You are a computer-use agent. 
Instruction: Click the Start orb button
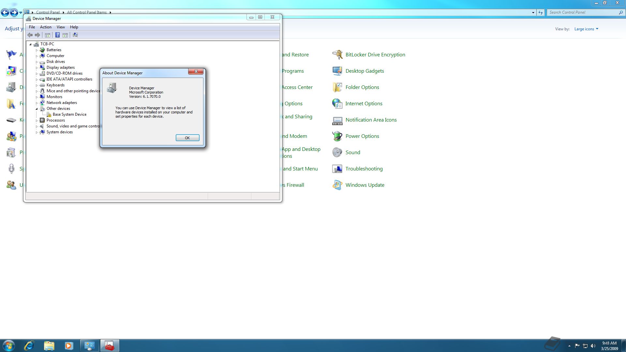pos(8,345)
